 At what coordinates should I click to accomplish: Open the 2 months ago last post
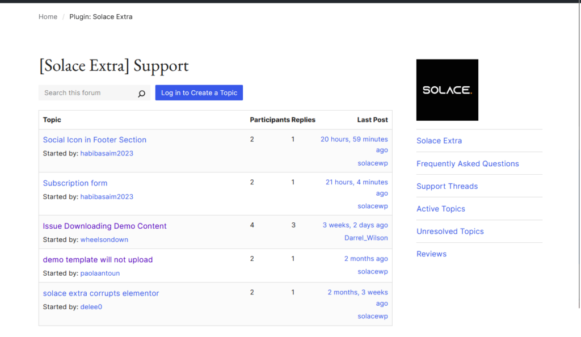366,259
